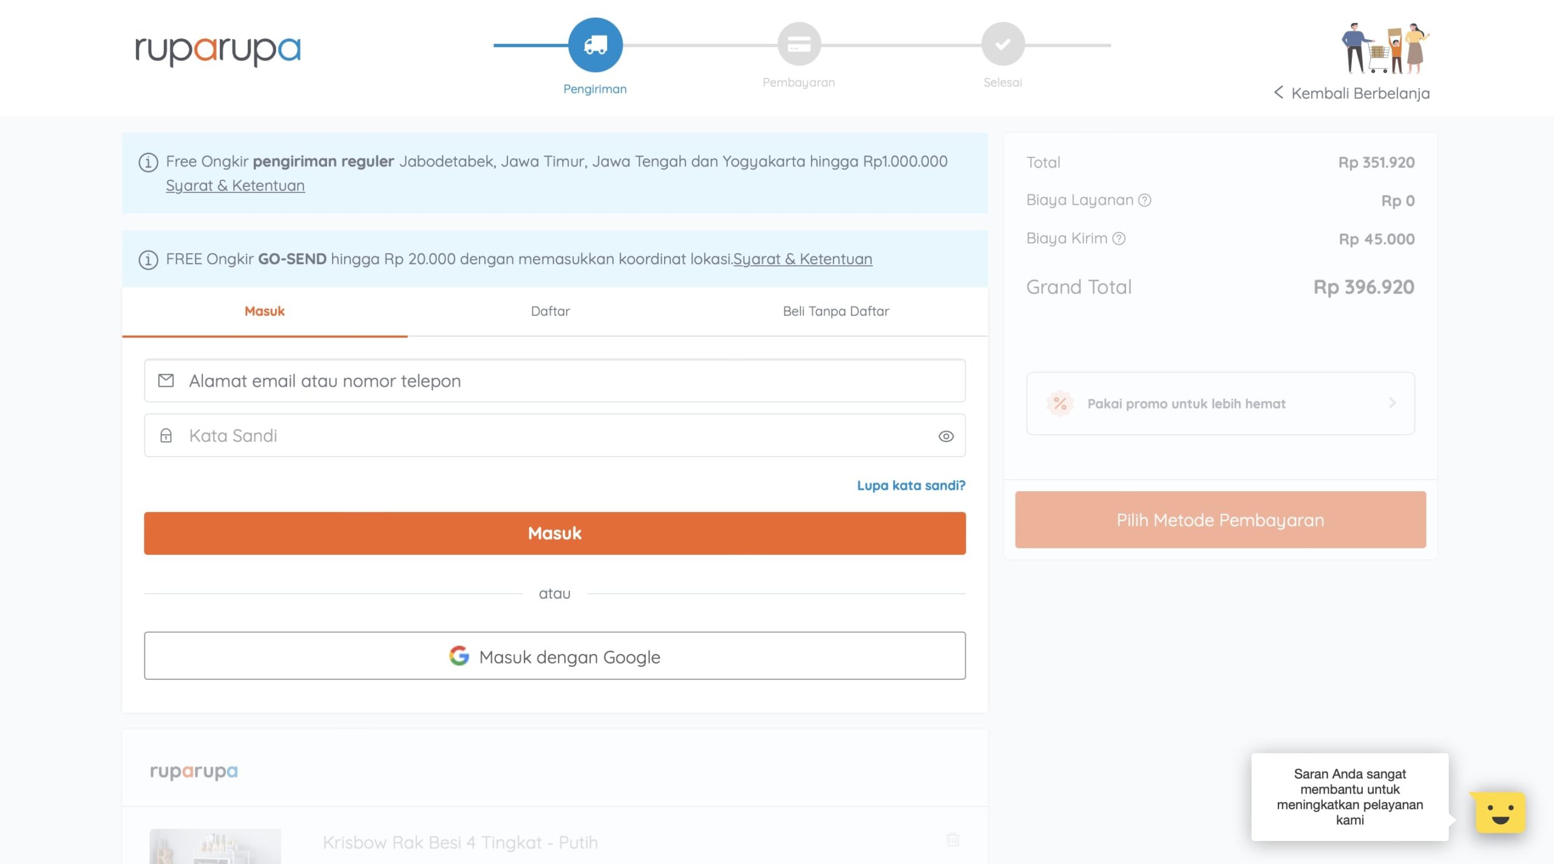The image size is (1554, 864).
Task: Switch to the Daftar tab
Action: (x=550, y=311)
